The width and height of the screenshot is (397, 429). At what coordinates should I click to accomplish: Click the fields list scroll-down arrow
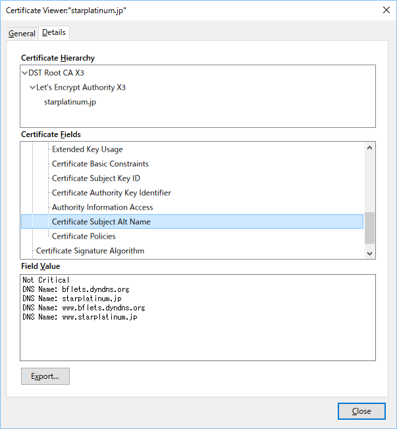tap(369, 253)
